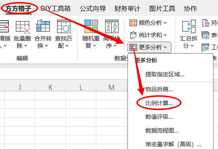Click the 汇总拆分 icon
The image size is (218, 149).
point(189,26)
